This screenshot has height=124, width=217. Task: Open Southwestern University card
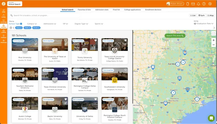click(x=114, y=81)
